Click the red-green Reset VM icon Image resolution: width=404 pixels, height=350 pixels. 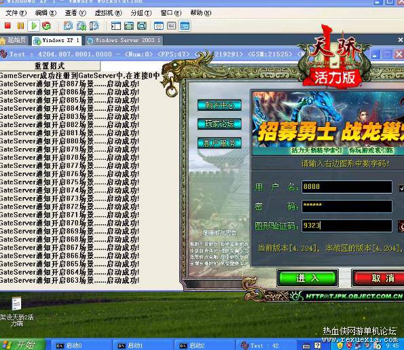46,26
